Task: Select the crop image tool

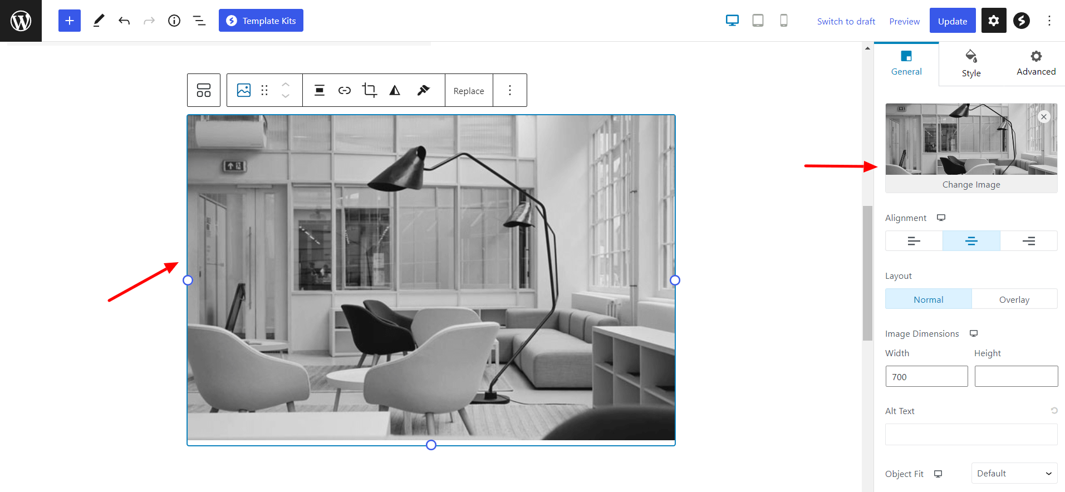Action: (x=369, y=90)
